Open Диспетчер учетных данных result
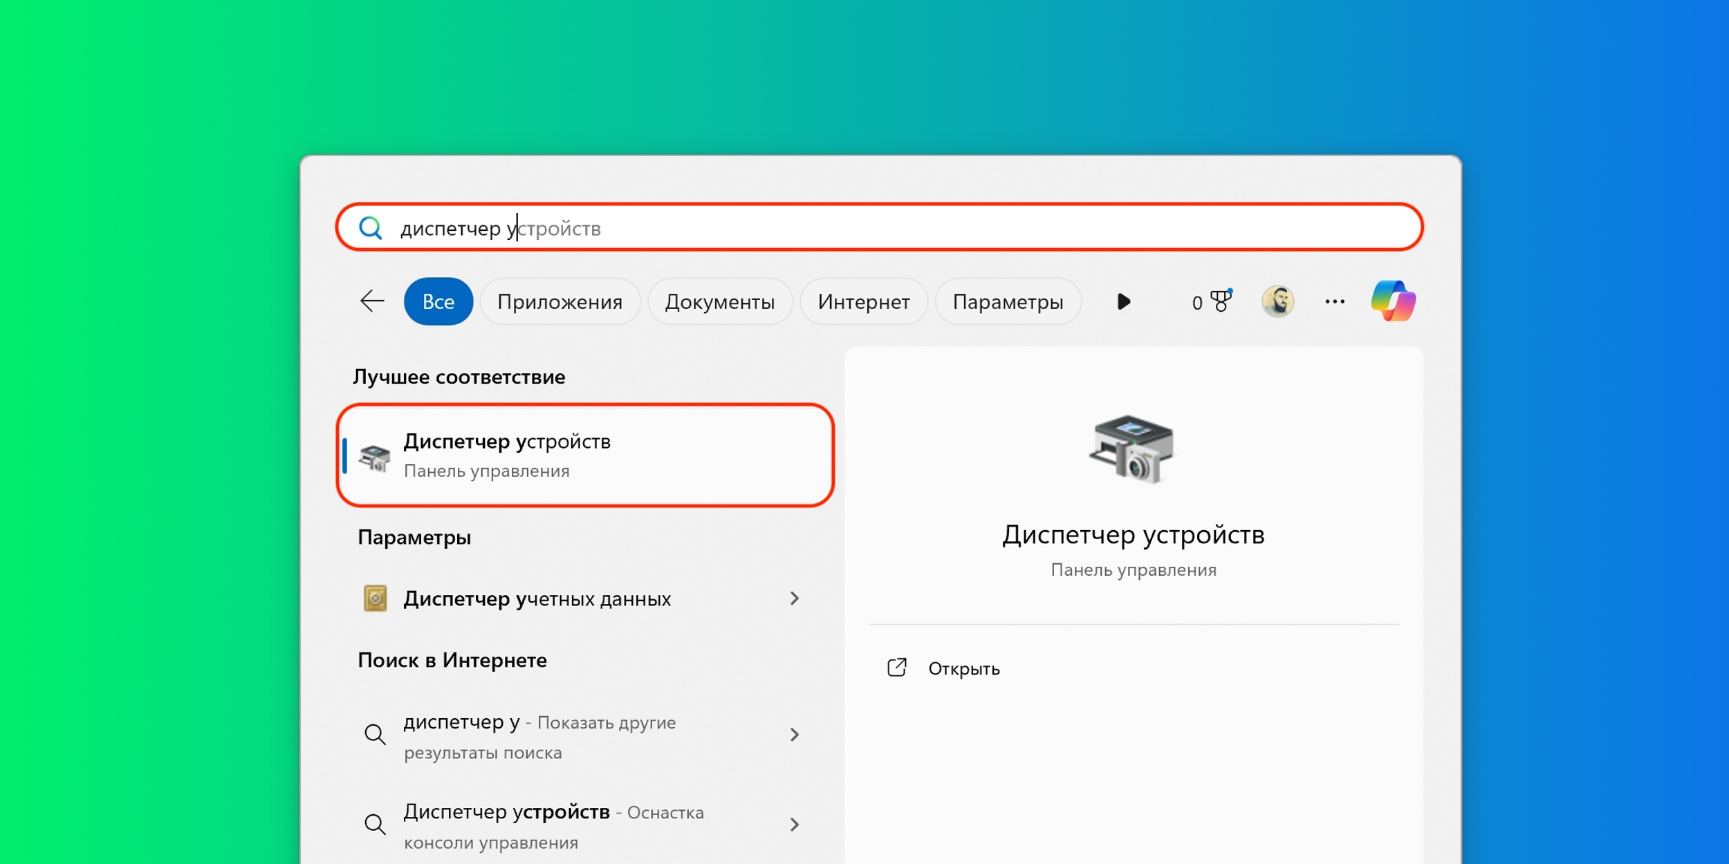The height and width of the screenshot is (864, 1729). click(x=585, y=599)
